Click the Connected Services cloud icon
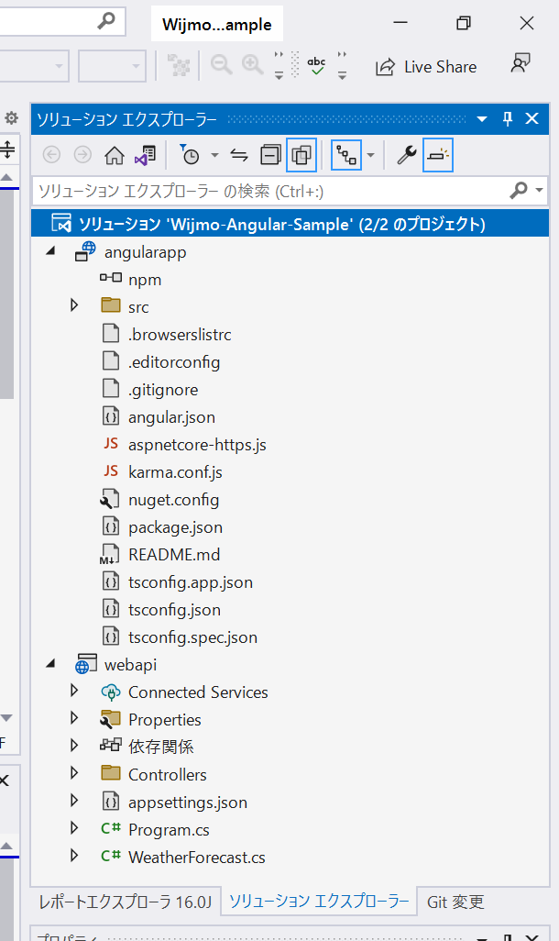559x941 pixels. [x=111, y=692]
